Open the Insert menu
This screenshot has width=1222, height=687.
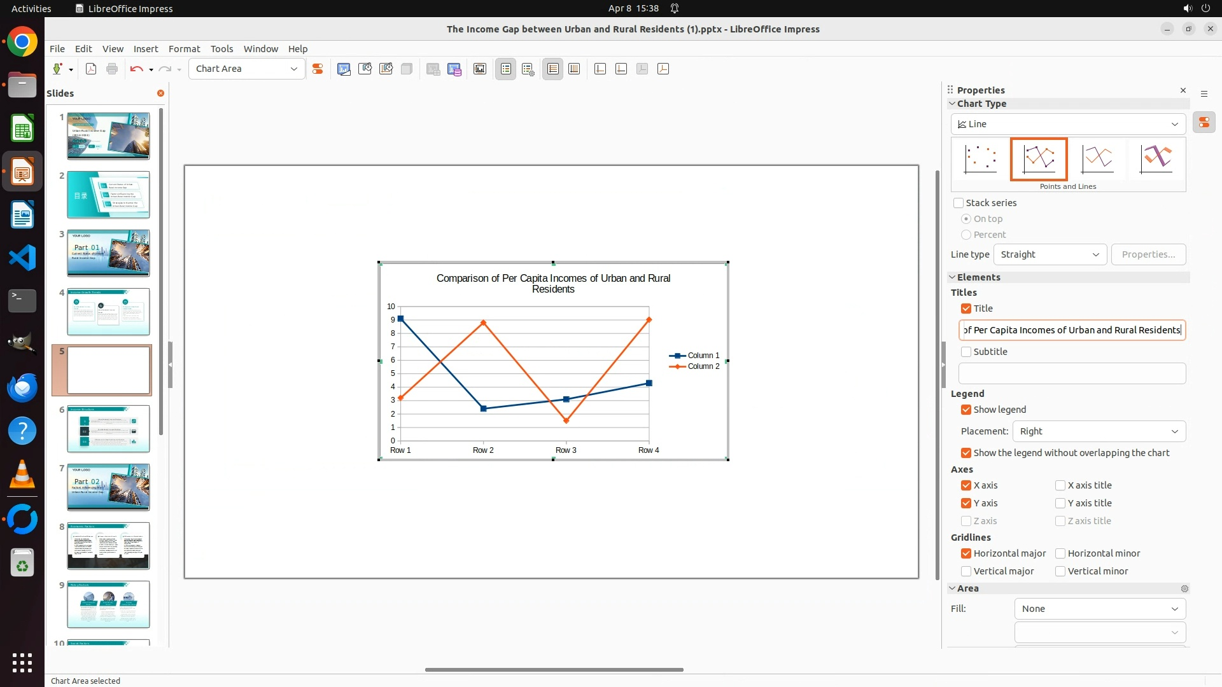pyautogui.click(x=145, y=49)
